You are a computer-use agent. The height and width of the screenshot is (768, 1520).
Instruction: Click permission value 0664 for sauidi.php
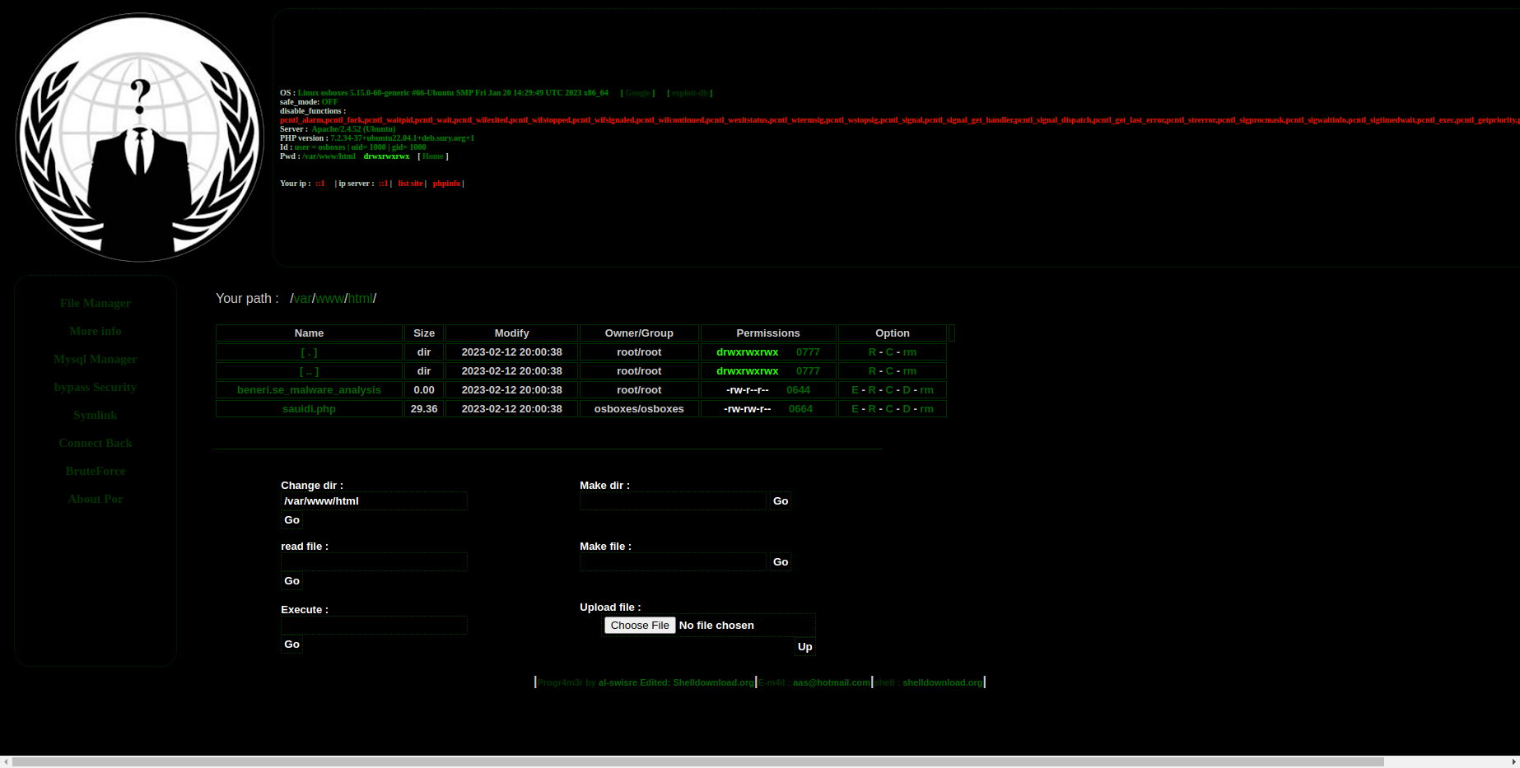tap(800, 409)
